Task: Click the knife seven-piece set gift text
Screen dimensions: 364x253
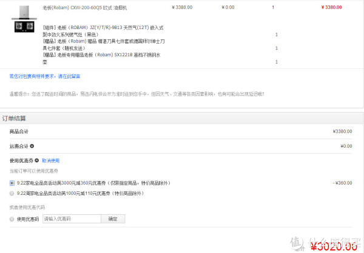Action: pos(104,45)
